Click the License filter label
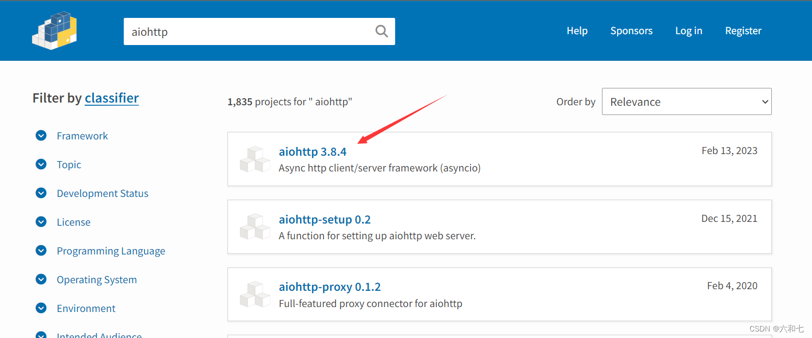The image size is (812, 338). click(x=74, y=222)
